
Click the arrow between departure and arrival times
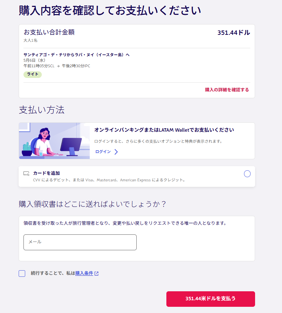click(x=58, y=66)
